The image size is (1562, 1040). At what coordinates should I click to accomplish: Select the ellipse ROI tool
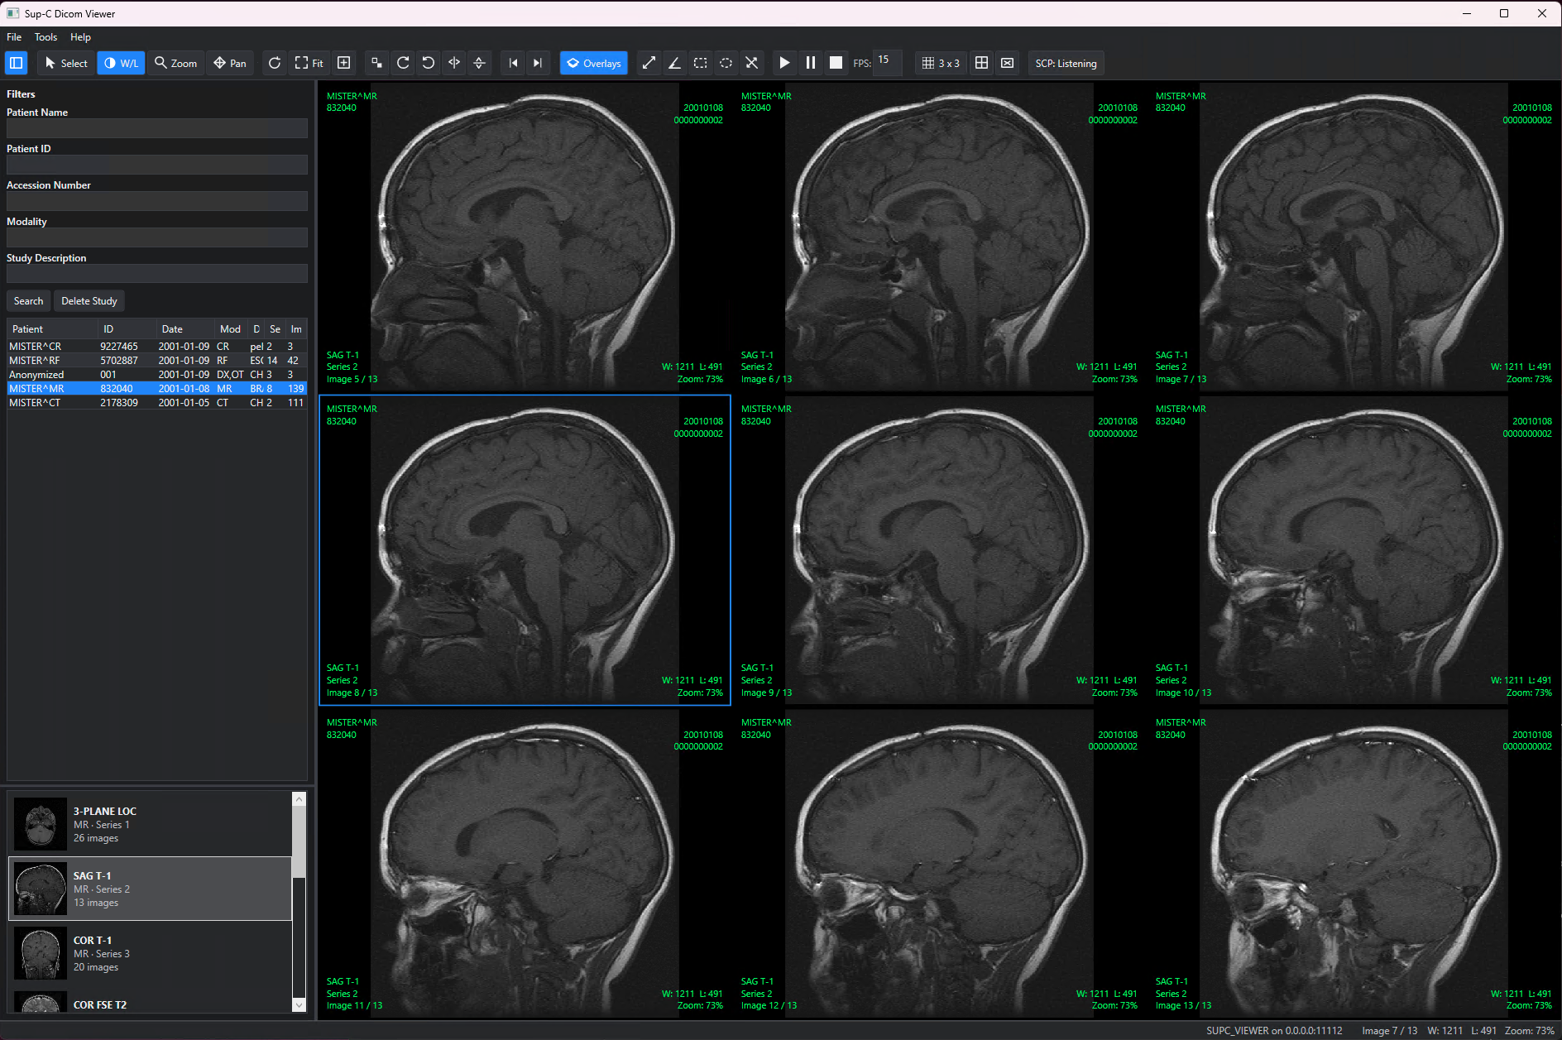click(x=726, y=63)
